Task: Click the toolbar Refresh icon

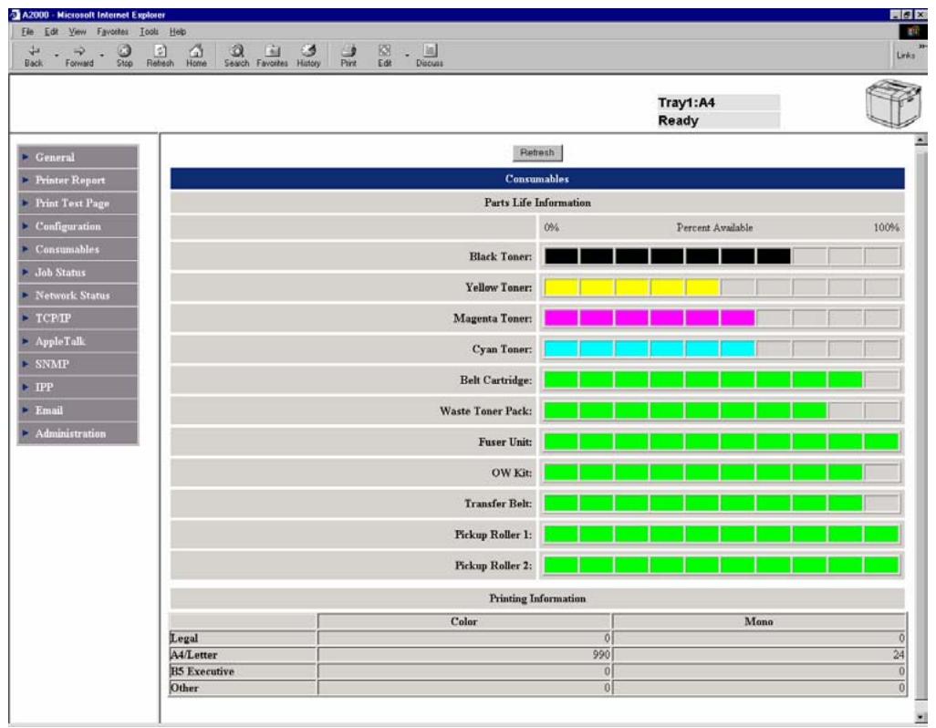Action: 160,56
